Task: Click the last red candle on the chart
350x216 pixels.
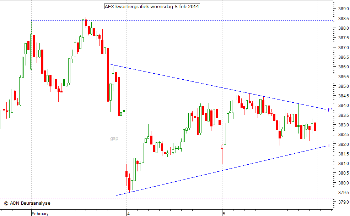Action: pos(315,126)
